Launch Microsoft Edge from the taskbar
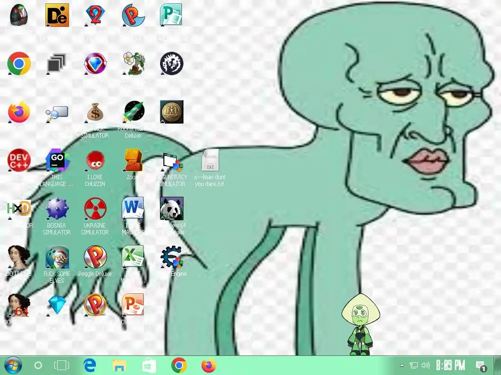This screenshot has height=375, width=501. [x=90, y=365]
